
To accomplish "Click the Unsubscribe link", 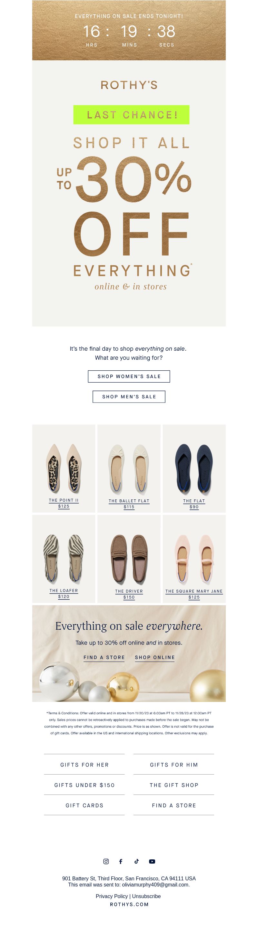I will [x=146, y=896].
